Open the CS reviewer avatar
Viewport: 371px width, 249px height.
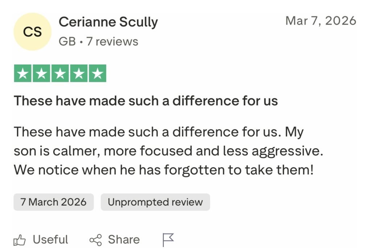pos(33,32)
